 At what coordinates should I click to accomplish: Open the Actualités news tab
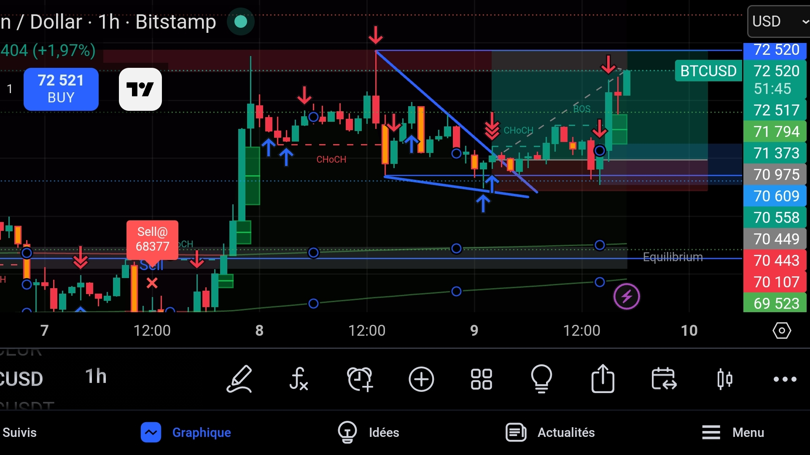coord(550,432)
